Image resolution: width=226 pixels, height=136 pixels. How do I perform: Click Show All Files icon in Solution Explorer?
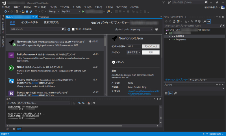[199, 21]
